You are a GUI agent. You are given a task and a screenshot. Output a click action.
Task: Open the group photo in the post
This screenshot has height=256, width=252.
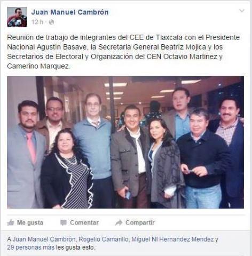pos(125,142)
